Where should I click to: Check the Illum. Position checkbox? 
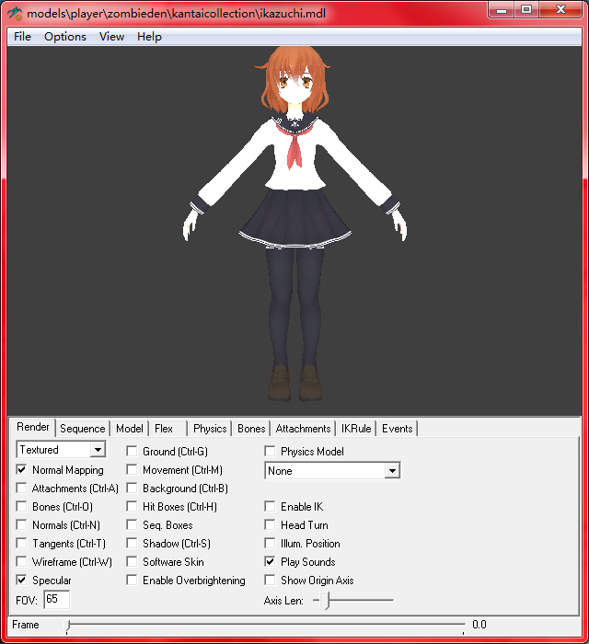click(x=270, y=543)
